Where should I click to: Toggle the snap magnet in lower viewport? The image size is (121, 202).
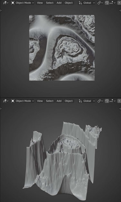pyautogui.click(x=107, y=101)
